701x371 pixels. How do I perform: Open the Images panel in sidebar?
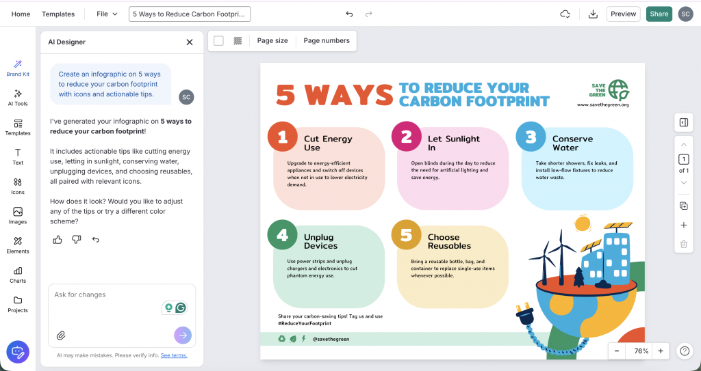click(18, 216)
